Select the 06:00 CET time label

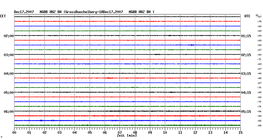click(9, 112)
